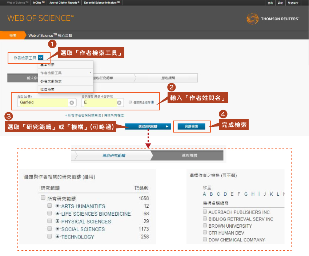This screenshot has height=256, width=309.
Task: Open the info icon beside 僅限完全相符
Action: pyautogui.click(x=153, y=102)
